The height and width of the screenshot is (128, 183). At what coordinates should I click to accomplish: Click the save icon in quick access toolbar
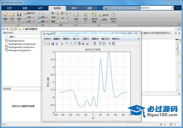(106, 8)
